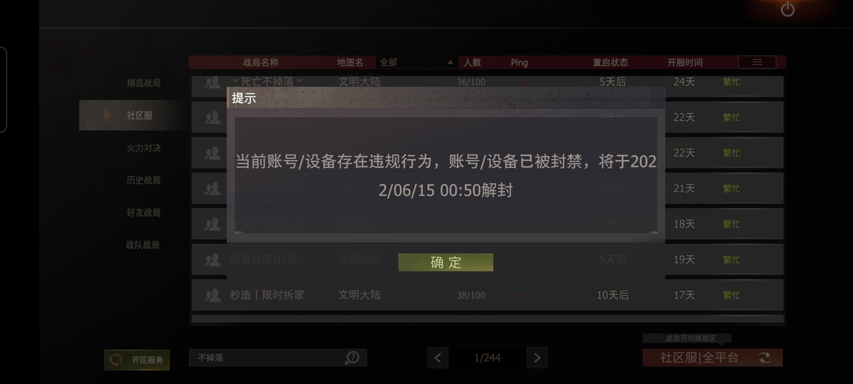The image size is (853, 384).
Task: Click the search help icon beside 不掉落
Action: click(x=352, y=358)
